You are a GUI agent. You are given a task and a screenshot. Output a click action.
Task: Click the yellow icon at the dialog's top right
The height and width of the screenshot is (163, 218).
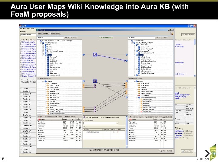pyautogui.click(x=172, y=34)
